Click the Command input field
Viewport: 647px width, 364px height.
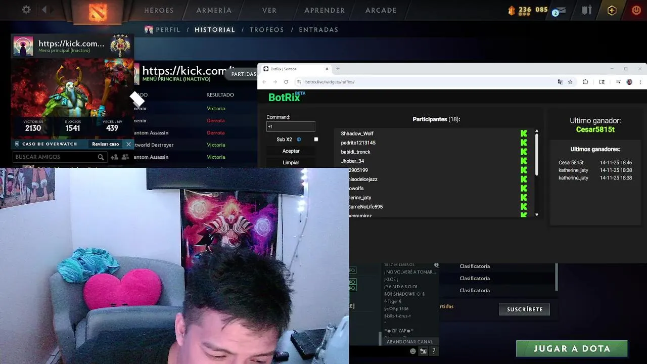(291, 126)
